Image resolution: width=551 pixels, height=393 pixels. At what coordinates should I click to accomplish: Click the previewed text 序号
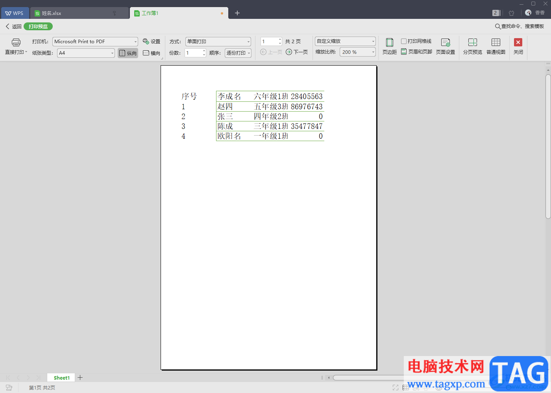click(189, 96)
